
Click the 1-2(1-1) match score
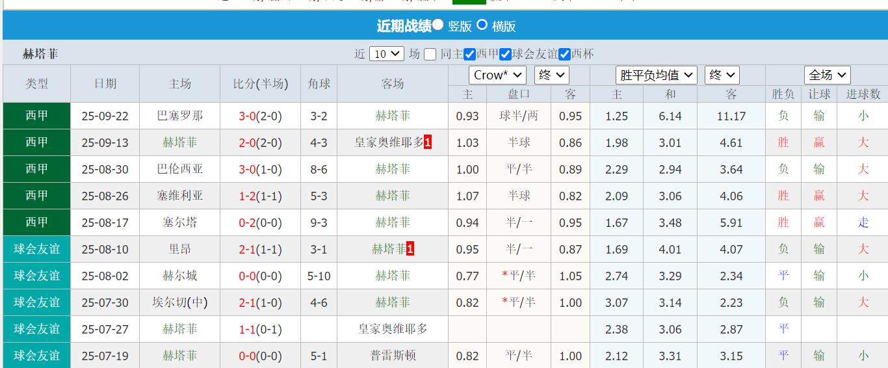260,196
